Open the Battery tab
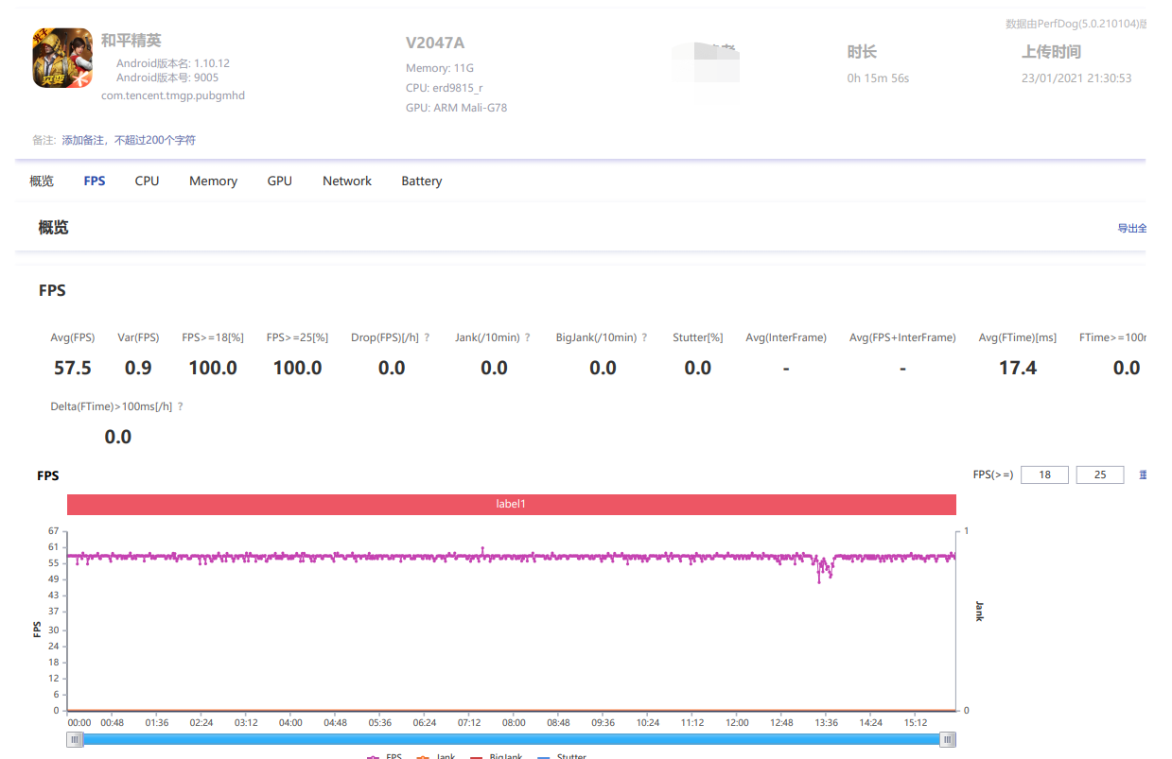 click(x=422, y=181)
